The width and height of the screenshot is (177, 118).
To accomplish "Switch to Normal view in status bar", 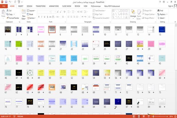I will (x=134, y=117).
